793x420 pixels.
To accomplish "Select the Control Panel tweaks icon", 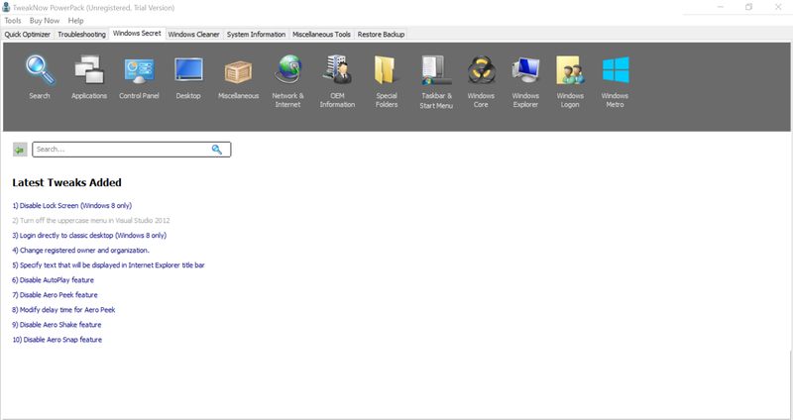I will 139,70.
